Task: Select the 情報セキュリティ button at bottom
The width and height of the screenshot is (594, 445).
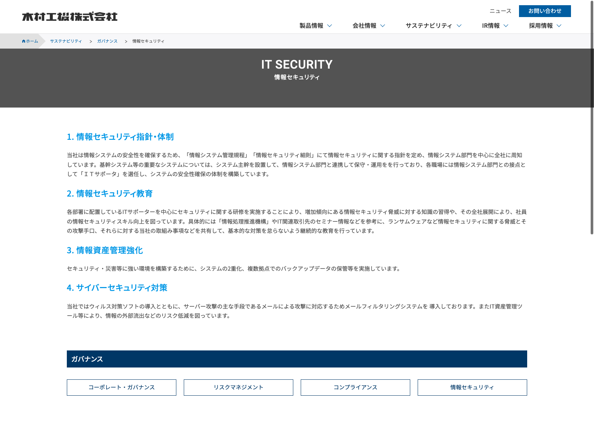Action: 472,388
